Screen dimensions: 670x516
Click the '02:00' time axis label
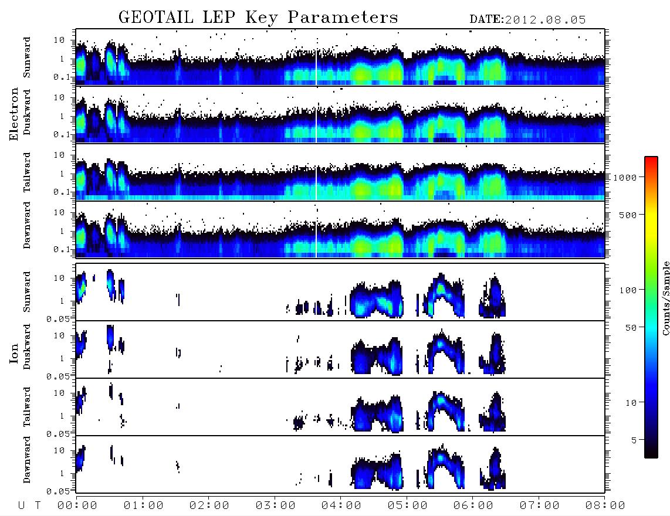click(x=209, y=506)
